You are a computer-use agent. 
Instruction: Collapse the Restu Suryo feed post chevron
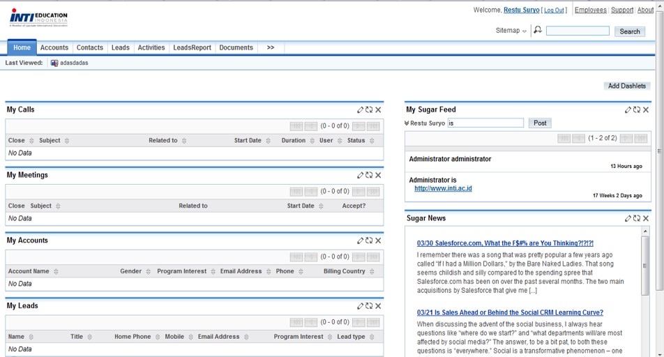(407, 123)
